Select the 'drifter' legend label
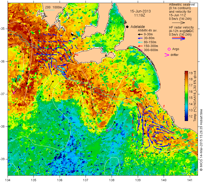 (174, 55)
